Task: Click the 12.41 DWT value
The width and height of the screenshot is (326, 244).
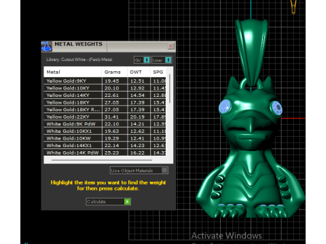Action: click(x=137, y=138)
